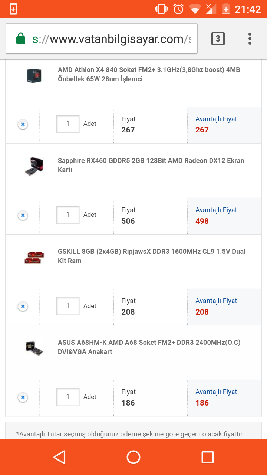The image size is (267, 475).
Task: Delete GSKILL RipjawsX RAM from cart
Action: [x=23, y=307]
